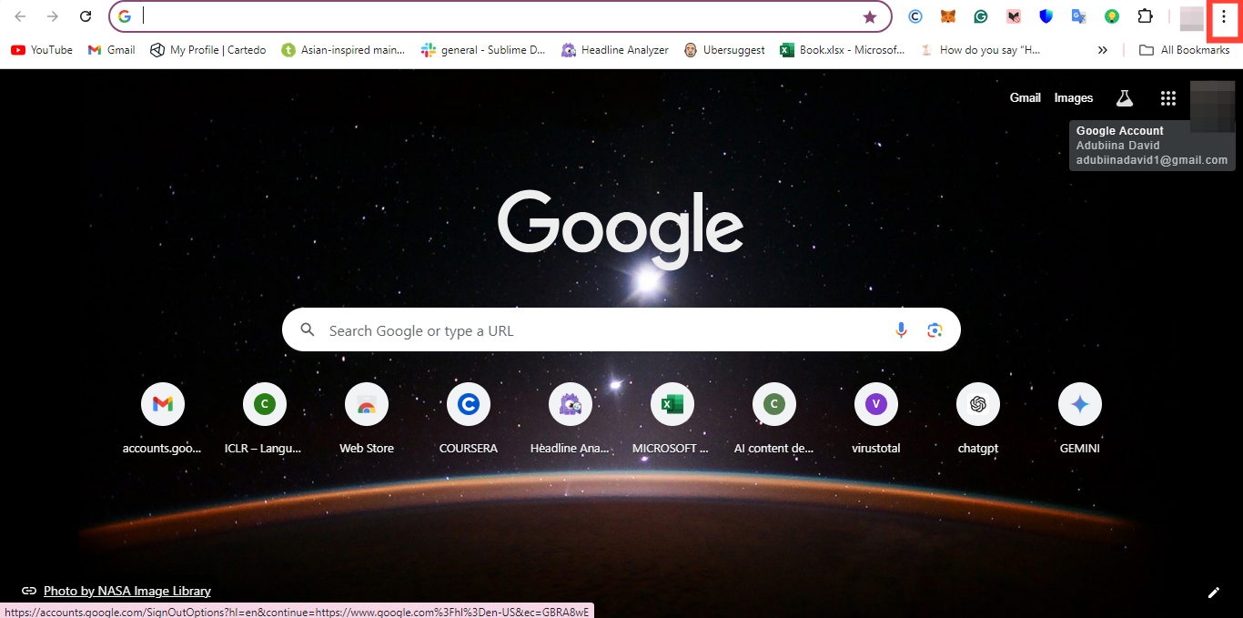Open the Headline Analyzer bookmark
The width and height of the screenshot is (1243, 618).
tap(615, 50)
